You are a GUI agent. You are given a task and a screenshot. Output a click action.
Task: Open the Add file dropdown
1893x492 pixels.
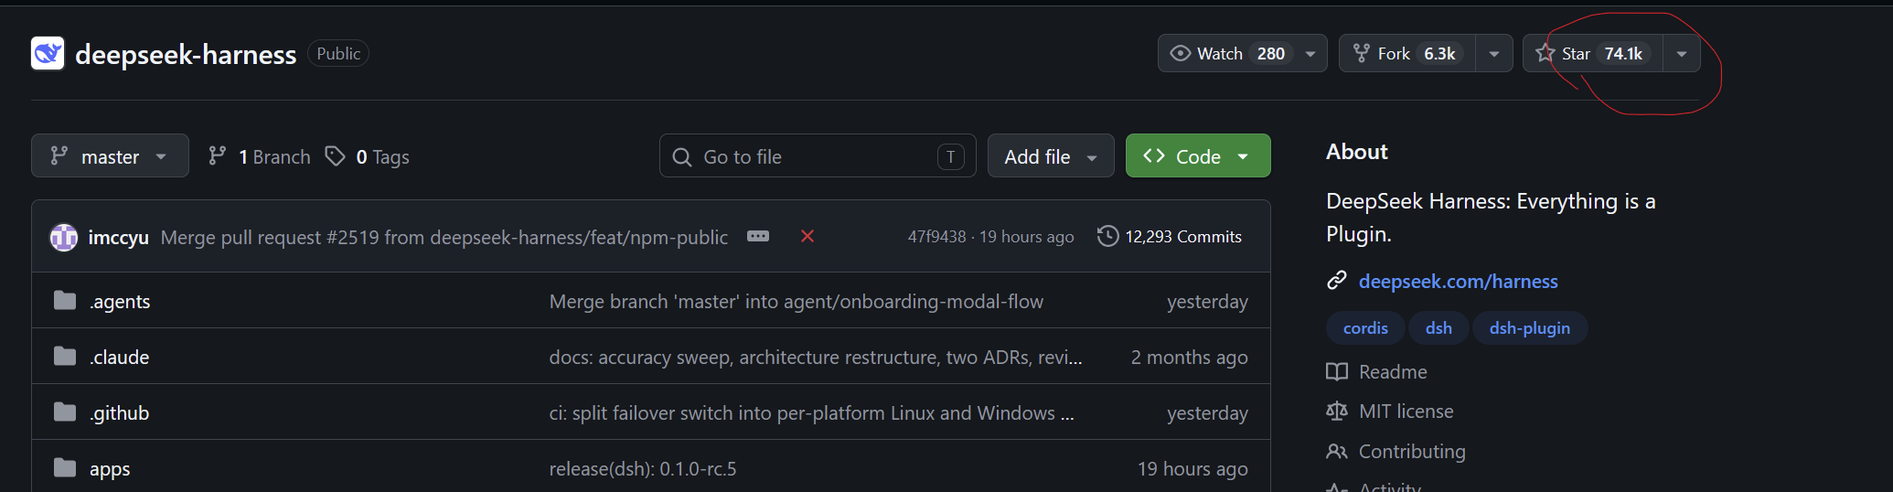point(1051,155)
